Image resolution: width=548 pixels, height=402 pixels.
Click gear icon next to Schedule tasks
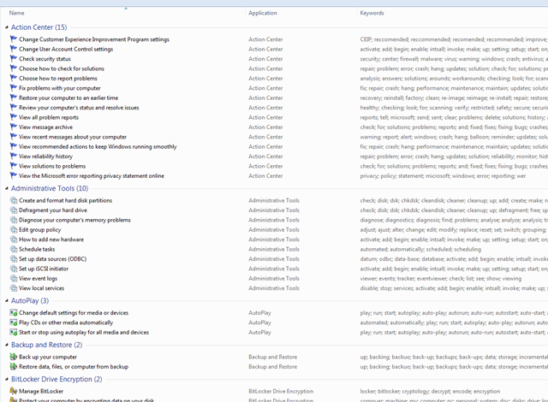pos(14,249)
